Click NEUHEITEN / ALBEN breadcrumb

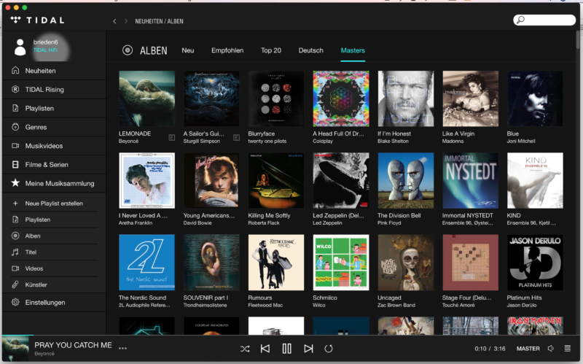[x=159, y=21]
